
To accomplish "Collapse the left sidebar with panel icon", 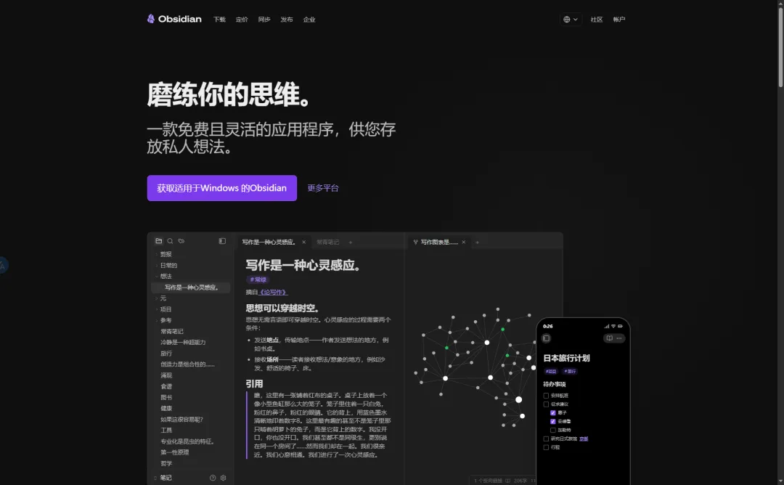I will coord(223,241).
